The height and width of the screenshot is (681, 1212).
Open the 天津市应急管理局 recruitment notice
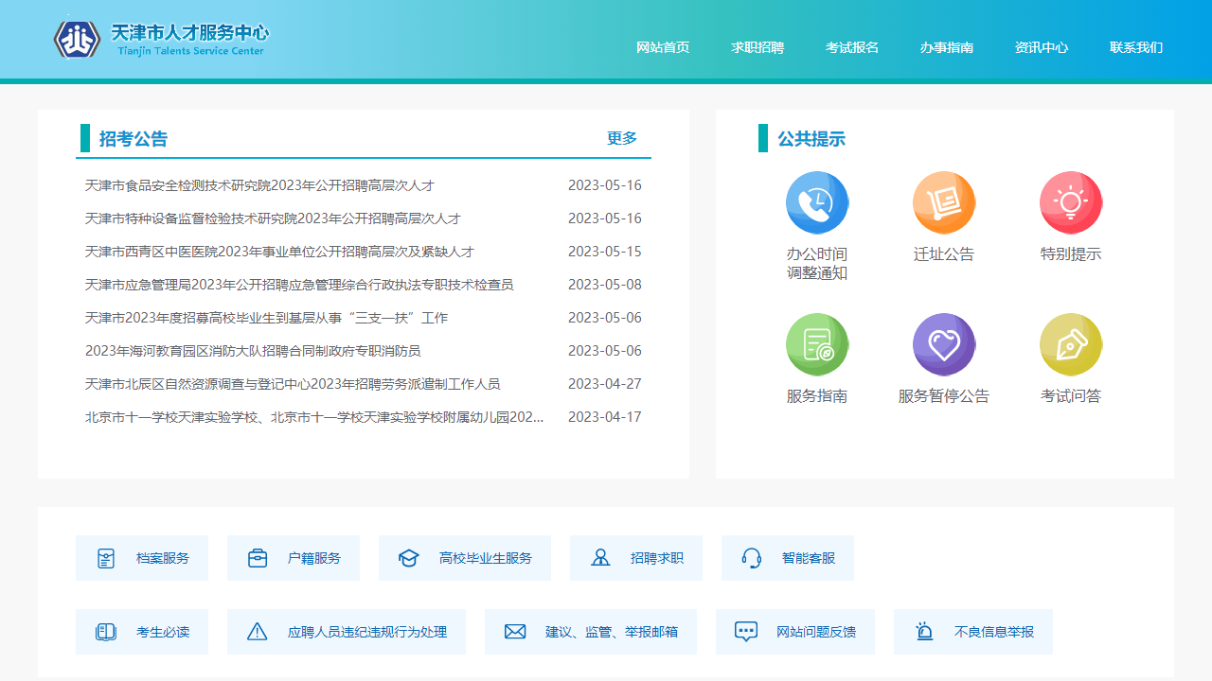tap(299, 285)
